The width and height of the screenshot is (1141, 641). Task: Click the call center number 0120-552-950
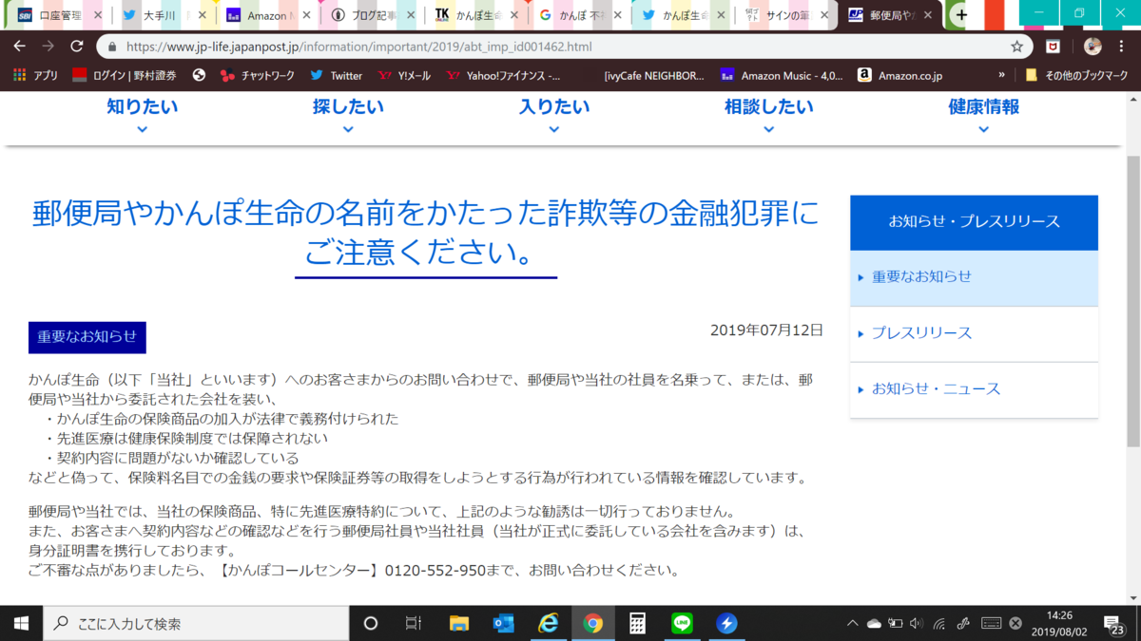pos(435,571)
